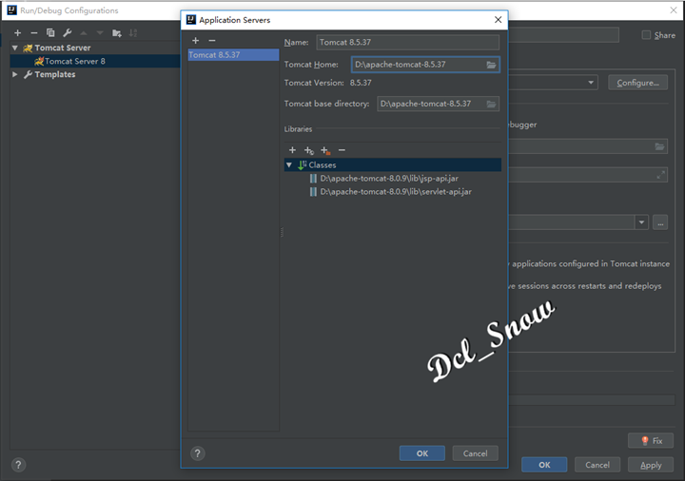The width and height of the screenshot is (685, 481).
Task: Remove configuration in Run/Debug Configurations toolbar
Action: [x=34, y=32]
